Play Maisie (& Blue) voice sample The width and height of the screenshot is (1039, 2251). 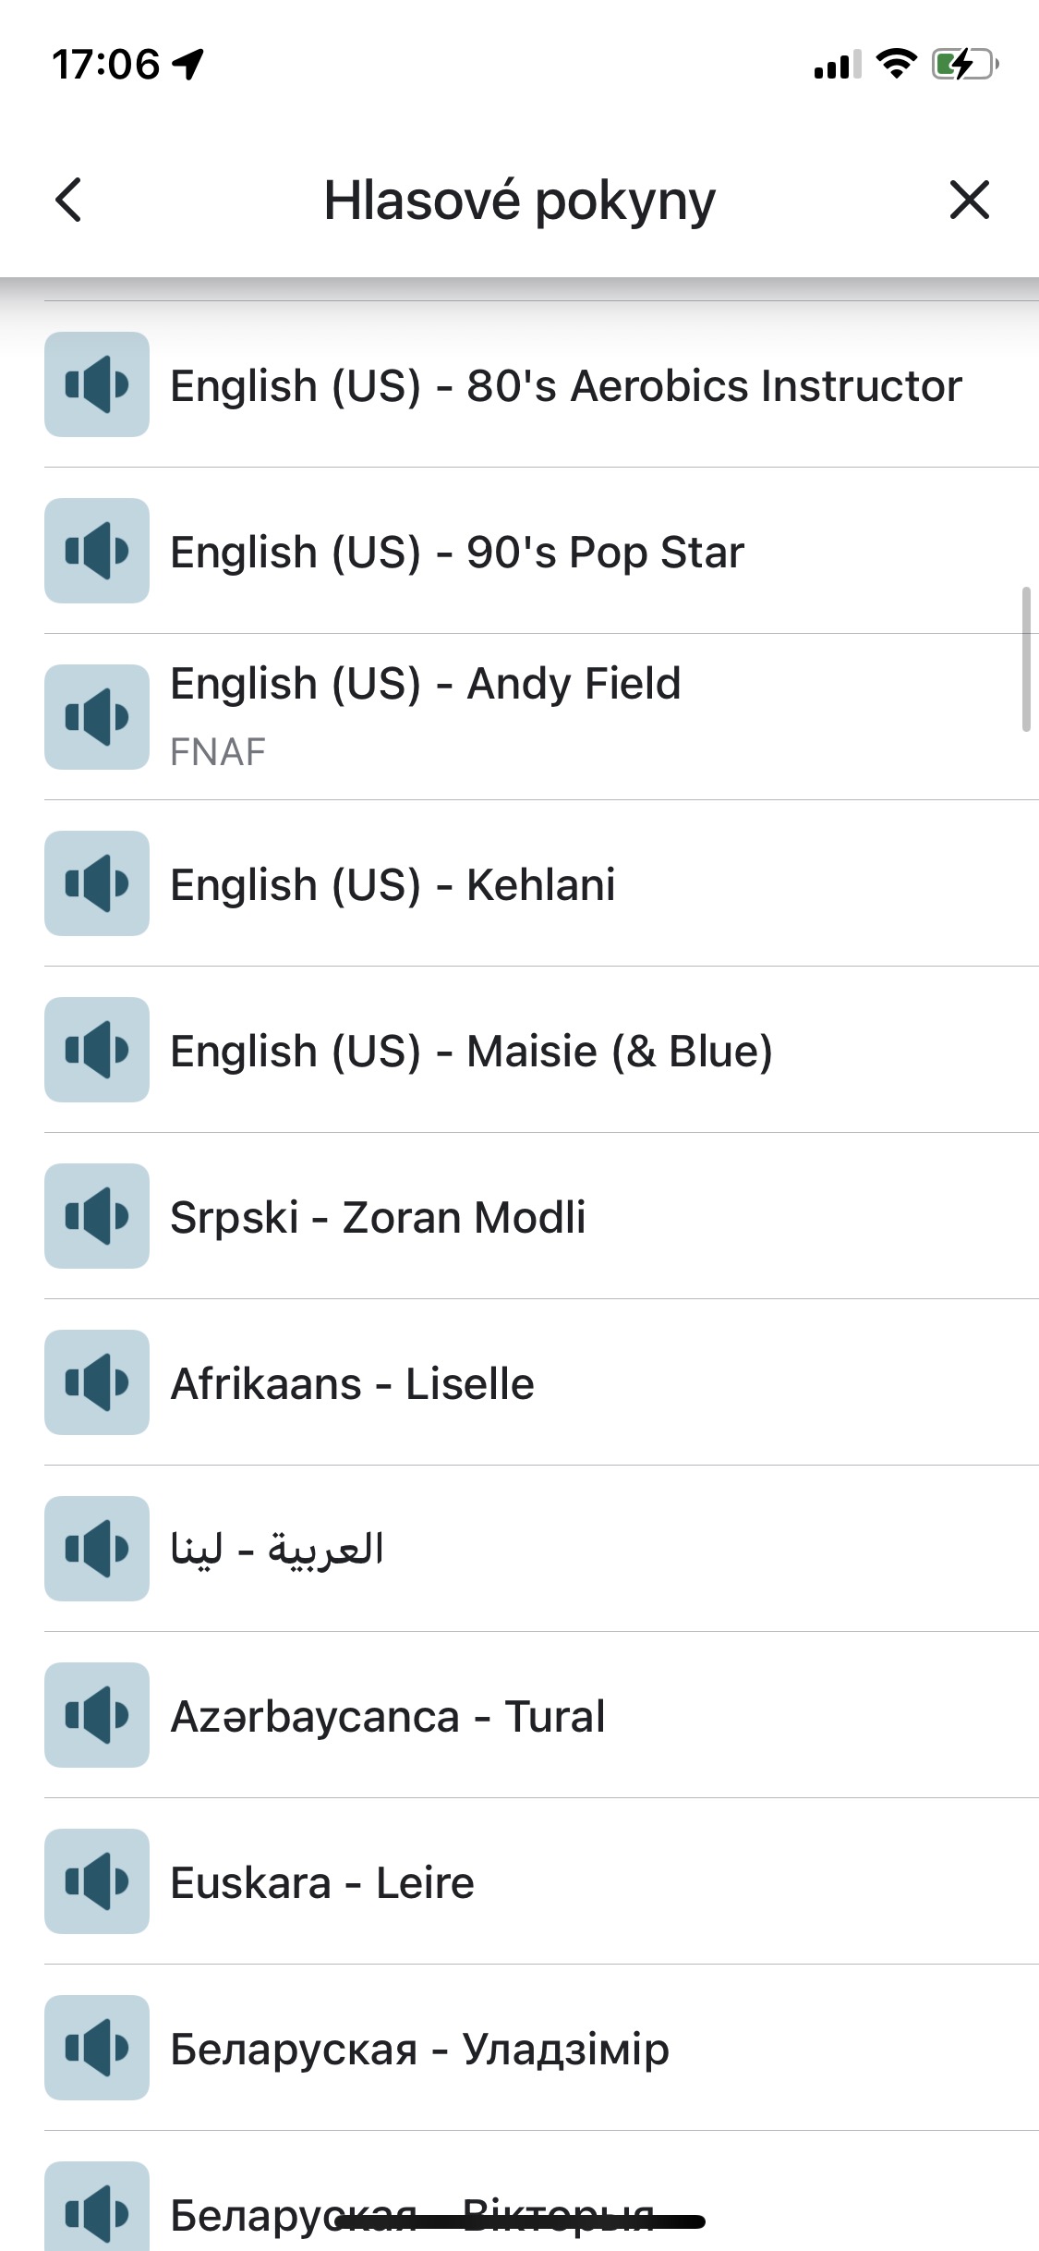[97, 1050]
